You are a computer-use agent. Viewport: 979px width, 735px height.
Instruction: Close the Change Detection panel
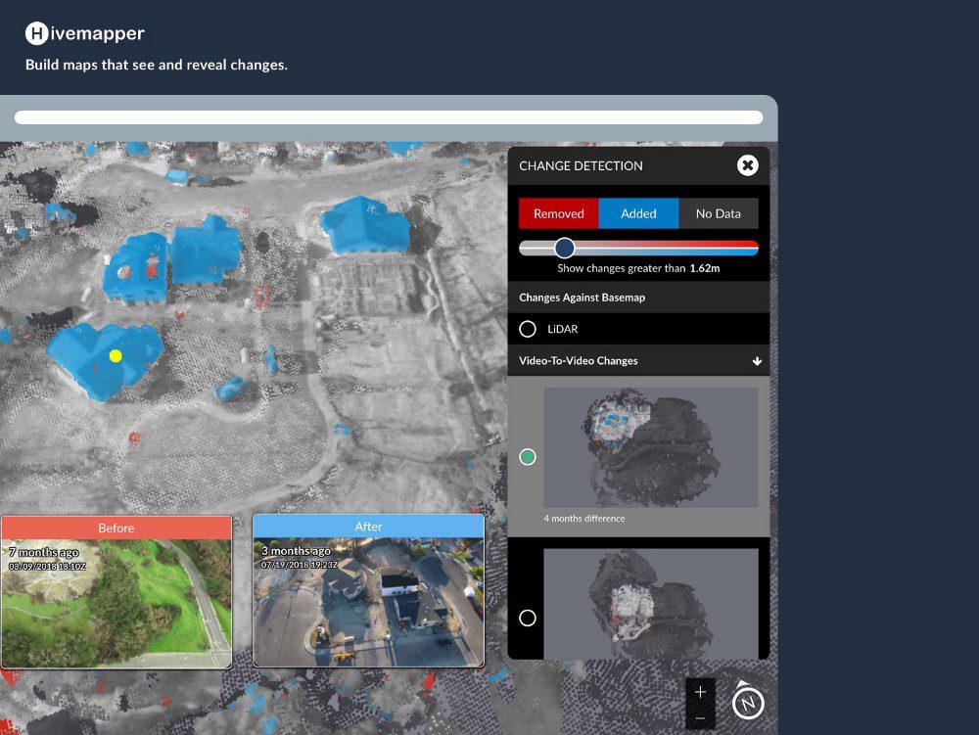tap(747, 165)
